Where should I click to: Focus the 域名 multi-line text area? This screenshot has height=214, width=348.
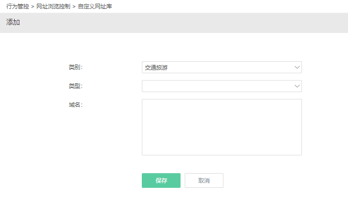click(x=222, y=127)
